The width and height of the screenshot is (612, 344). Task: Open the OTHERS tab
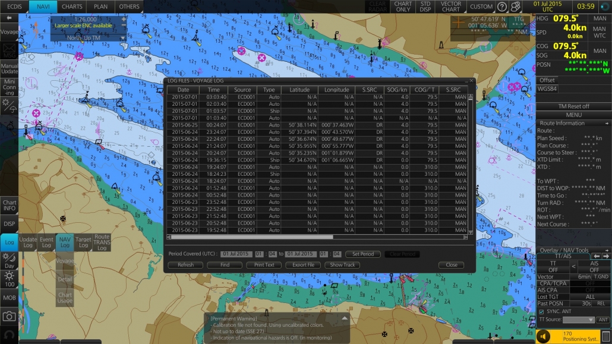point(129,7)
